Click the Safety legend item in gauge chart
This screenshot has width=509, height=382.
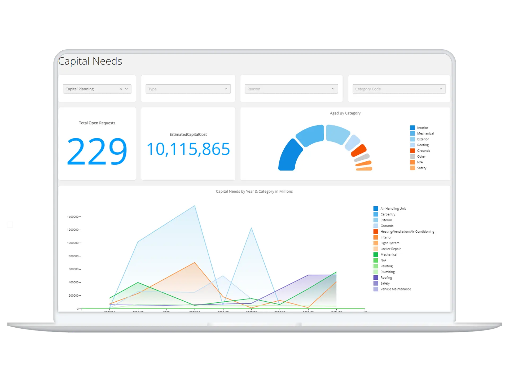point(422,168)
